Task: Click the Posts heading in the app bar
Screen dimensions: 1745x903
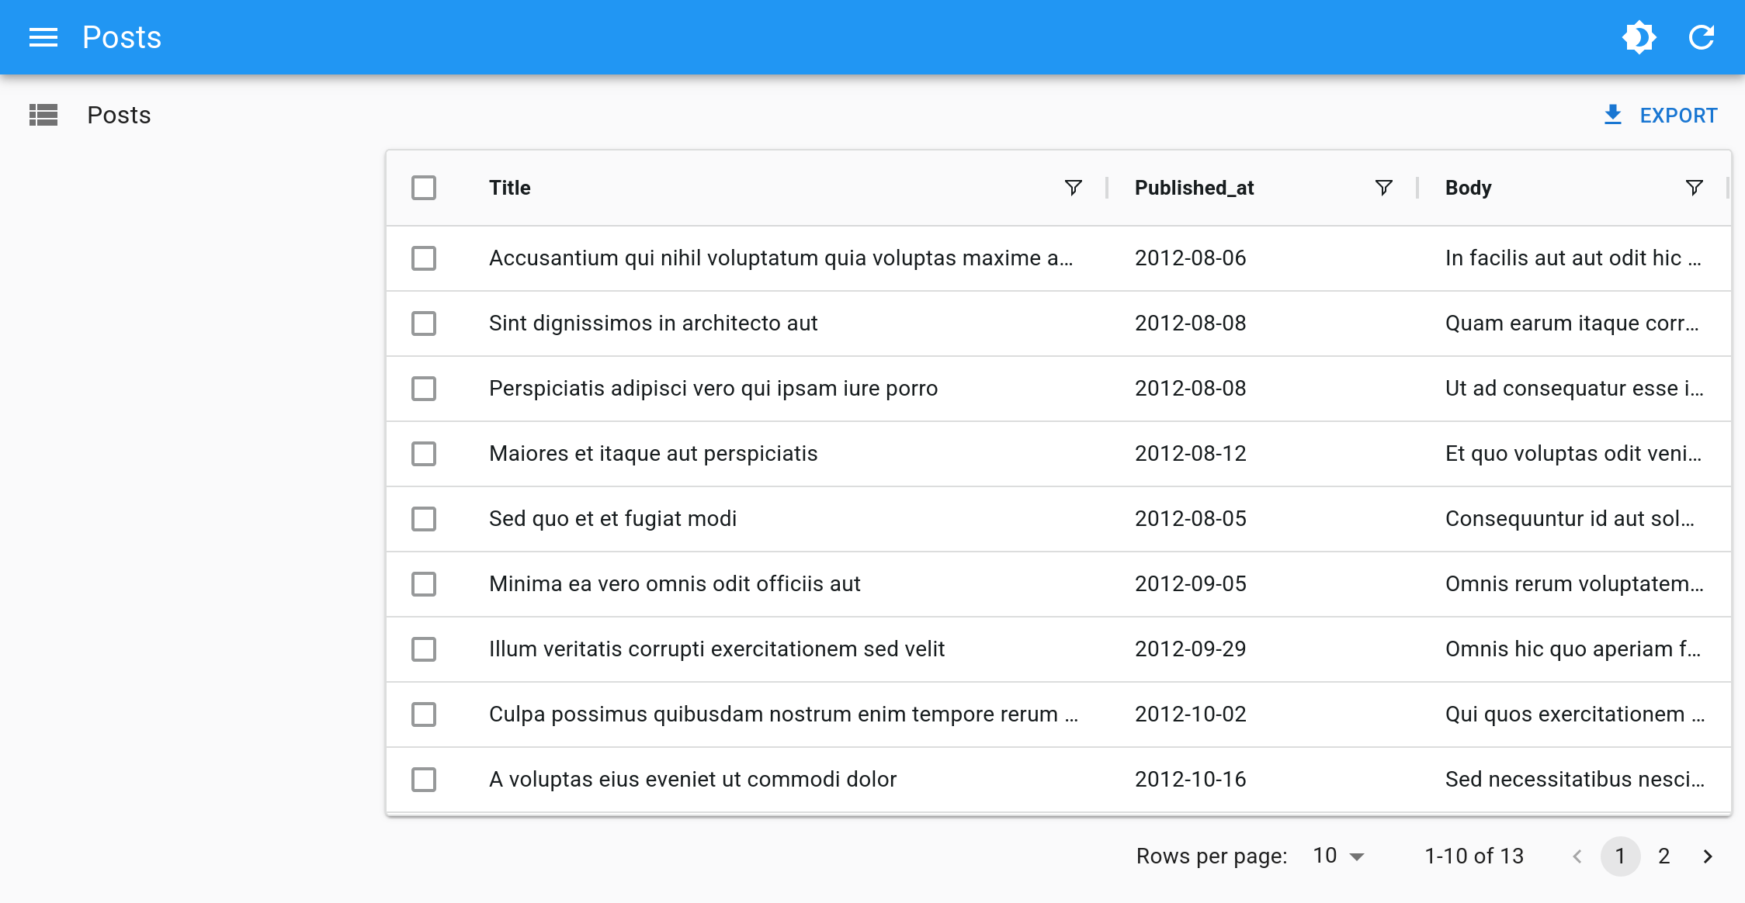Action: pyautogui.click(x=121, y=36)
